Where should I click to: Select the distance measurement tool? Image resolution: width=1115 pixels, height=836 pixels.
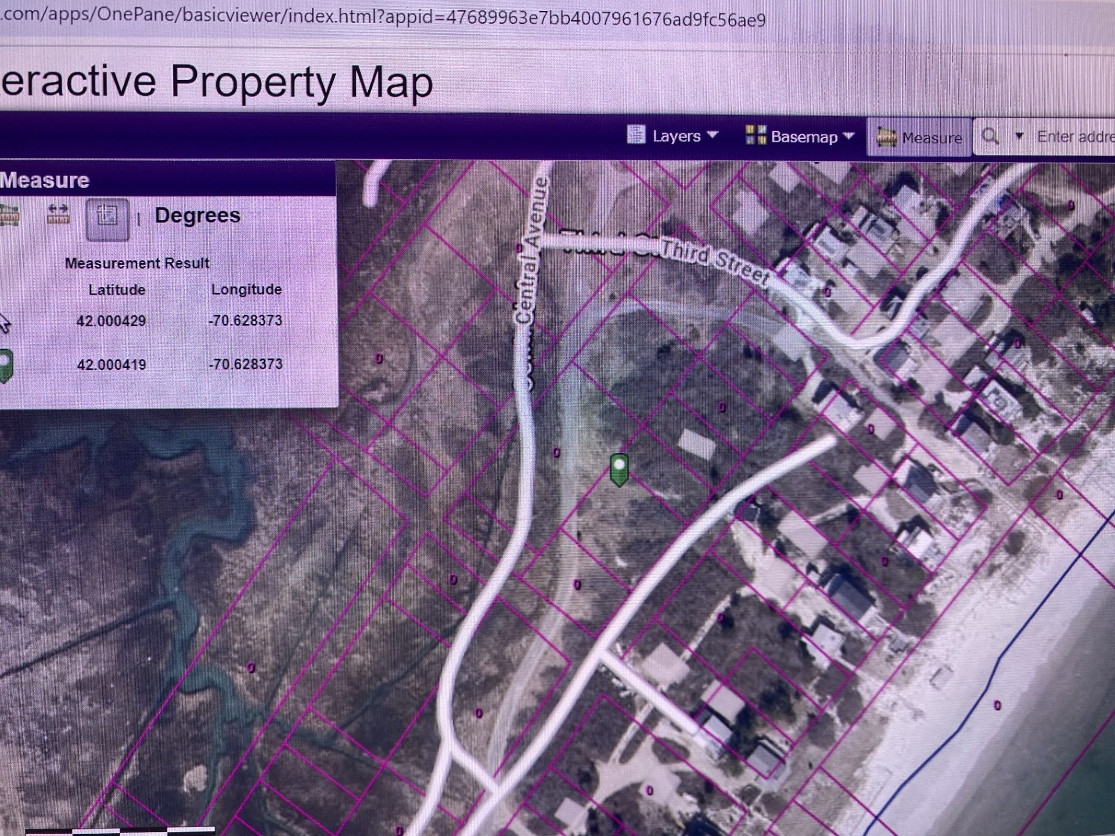coord(58,214)
